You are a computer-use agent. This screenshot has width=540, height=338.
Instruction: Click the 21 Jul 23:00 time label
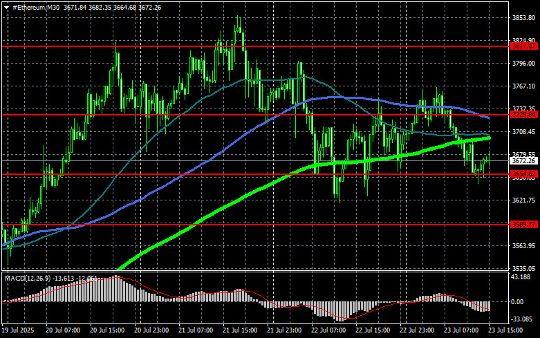(284, 330)
